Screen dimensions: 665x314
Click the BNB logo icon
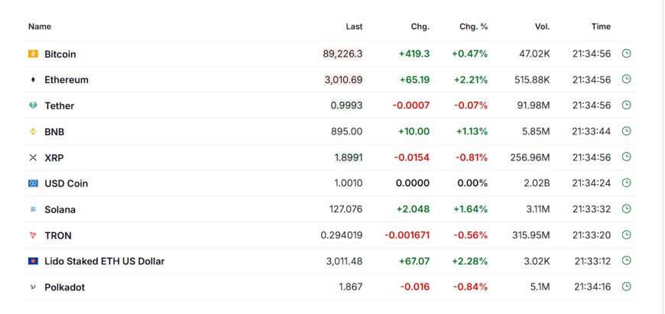[x=33, y=131]
